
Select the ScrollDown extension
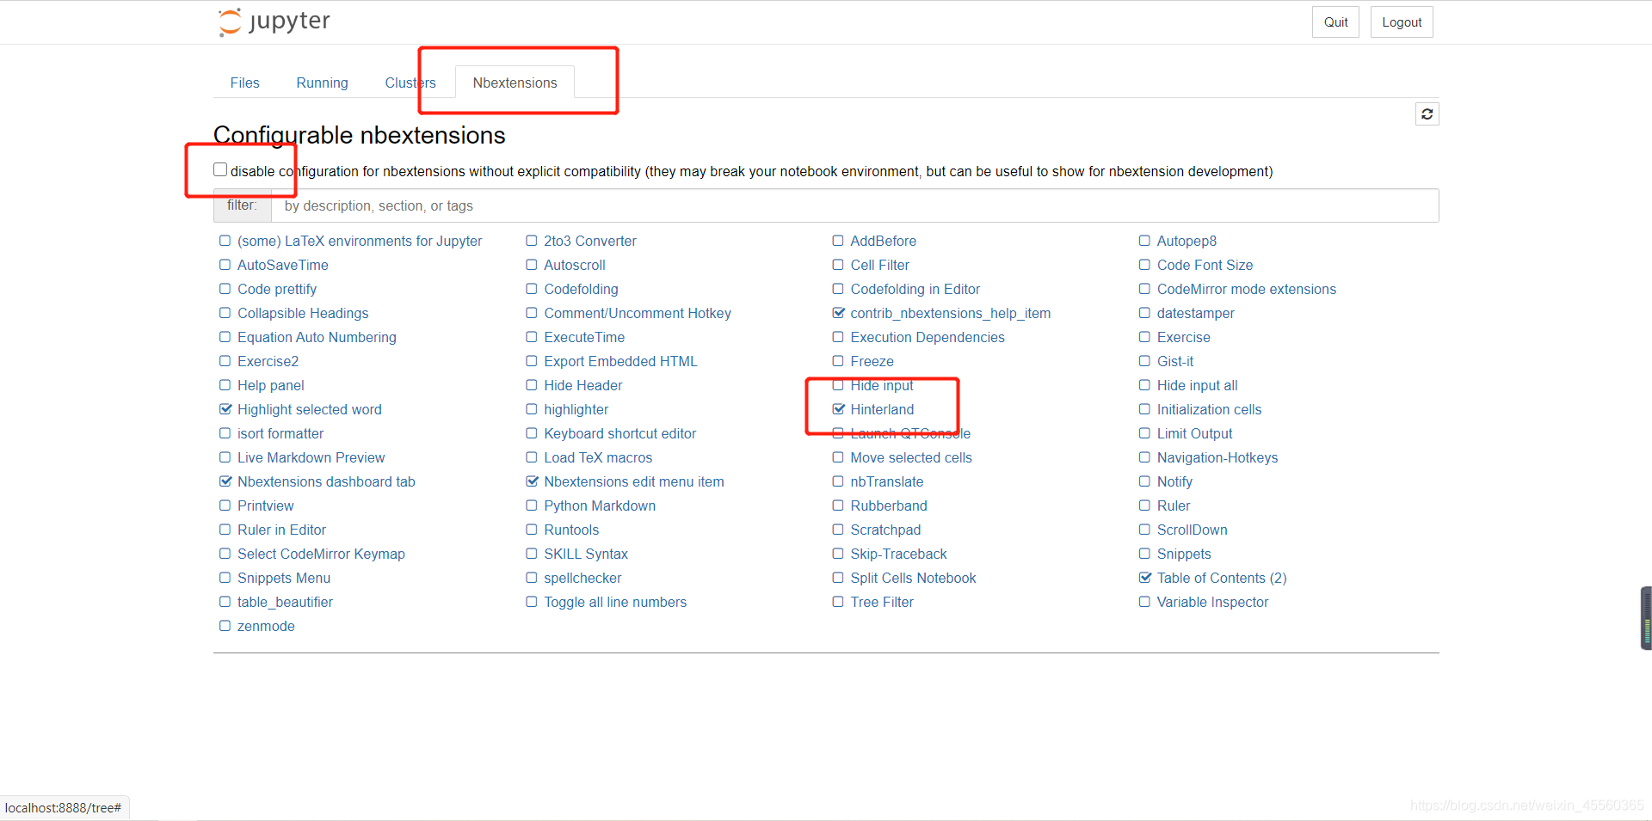tap(1192, 530)
